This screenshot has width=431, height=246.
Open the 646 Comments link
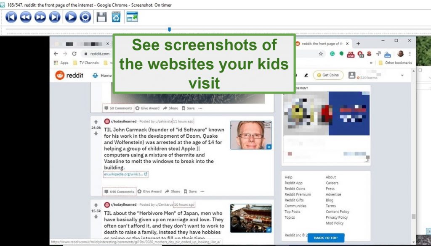pyautogui.click(x=119, y=192)
